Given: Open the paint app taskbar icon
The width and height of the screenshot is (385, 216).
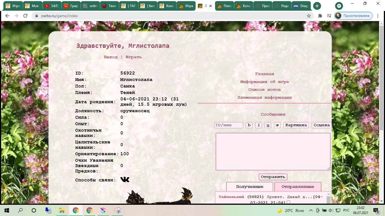Looking at the screenshot, I should click(103, 210).
